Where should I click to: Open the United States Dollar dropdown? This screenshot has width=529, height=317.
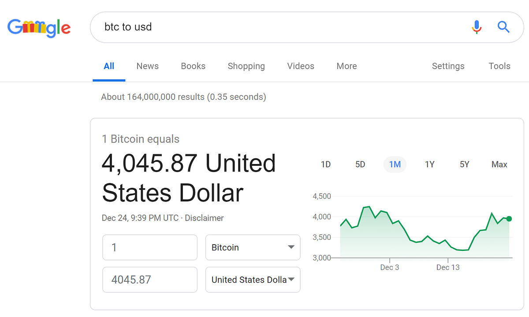tap(253, 280)
